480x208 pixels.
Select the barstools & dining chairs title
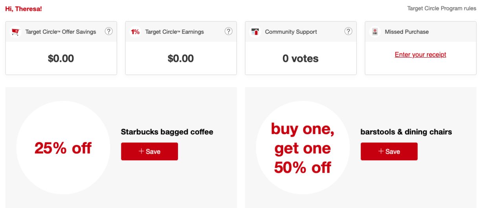[x=406, y=132]
